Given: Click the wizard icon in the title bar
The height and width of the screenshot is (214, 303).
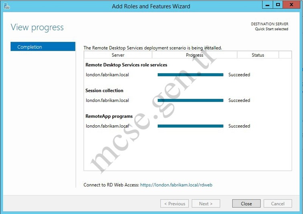Looking at the screenshot, I should point(7,6).
